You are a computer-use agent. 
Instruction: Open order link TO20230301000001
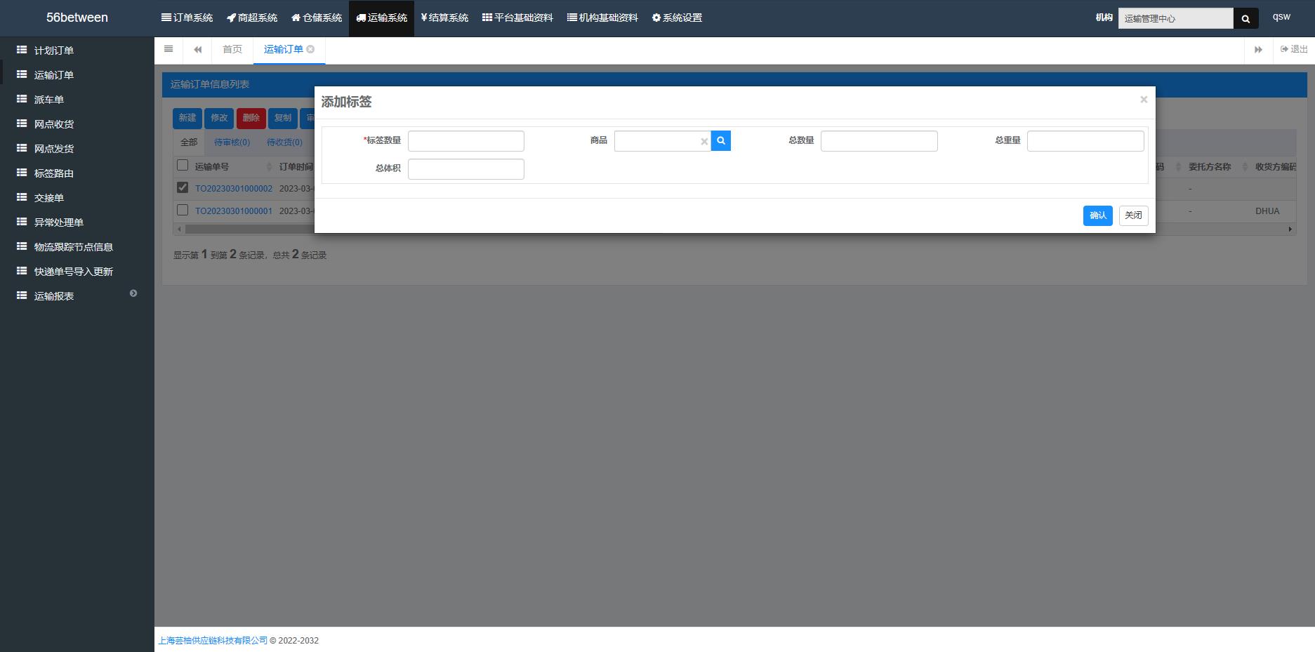234,211
